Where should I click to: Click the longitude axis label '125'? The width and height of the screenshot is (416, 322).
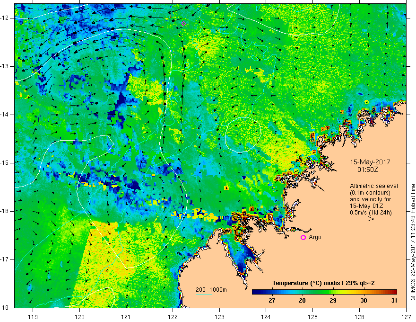[x=313, y=317]
